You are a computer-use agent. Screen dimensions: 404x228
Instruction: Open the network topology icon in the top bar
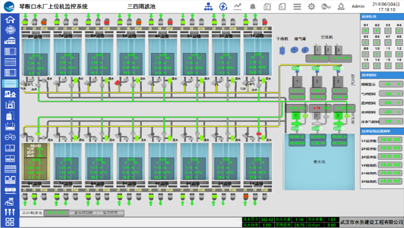[x=208, y=6]
